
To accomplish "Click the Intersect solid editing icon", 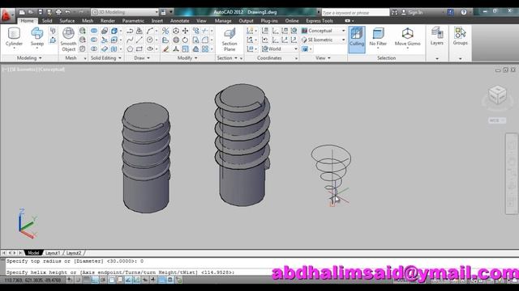I will coord(94,48).
